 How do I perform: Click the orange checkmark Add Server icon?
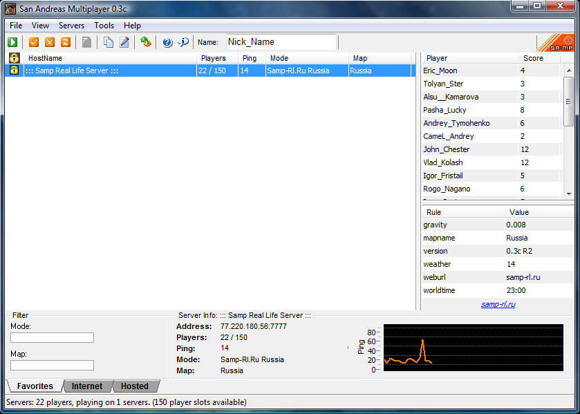[x=34, y=42]
